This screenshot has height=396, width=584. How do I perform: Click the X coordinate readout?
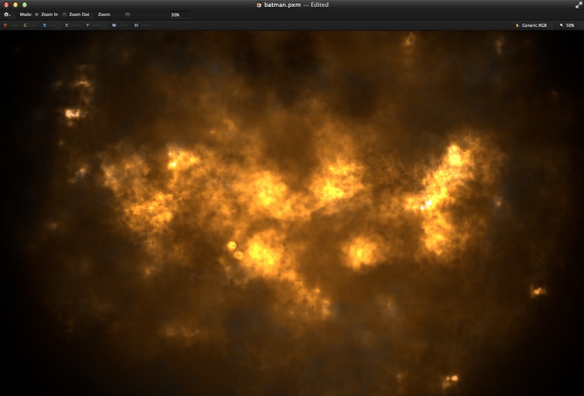click(73, 25)
